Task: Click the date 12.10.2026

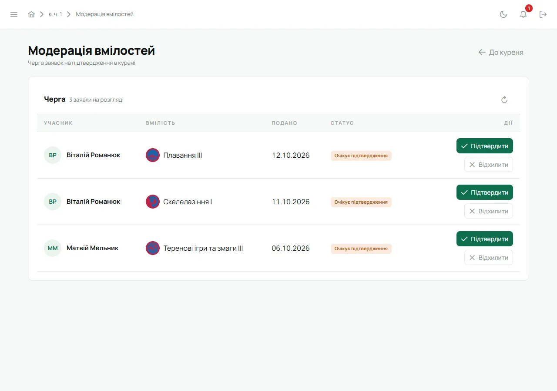Action: pyautogui.click(x=291, y=155)
